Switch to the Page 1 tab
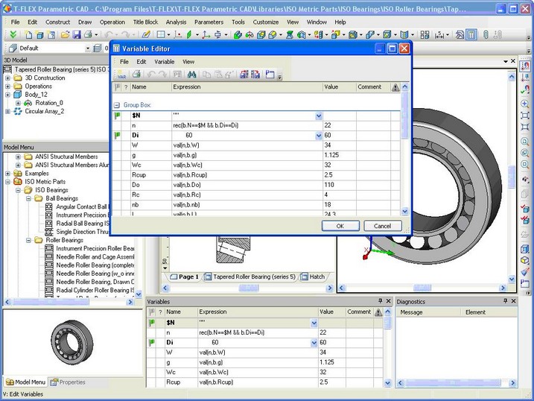The width and height of the screenshot is (534, 401). pyautogui.click(x=184, y=277)
